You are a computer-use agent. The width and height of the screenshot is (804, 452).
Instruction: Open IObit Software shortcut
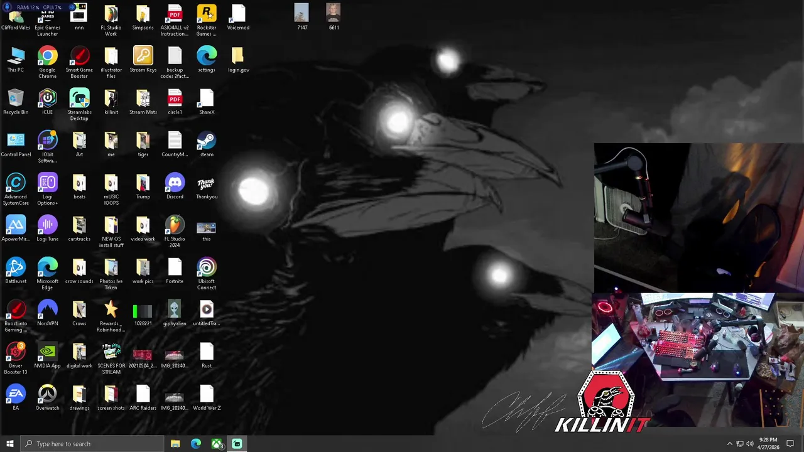[47, 147]
